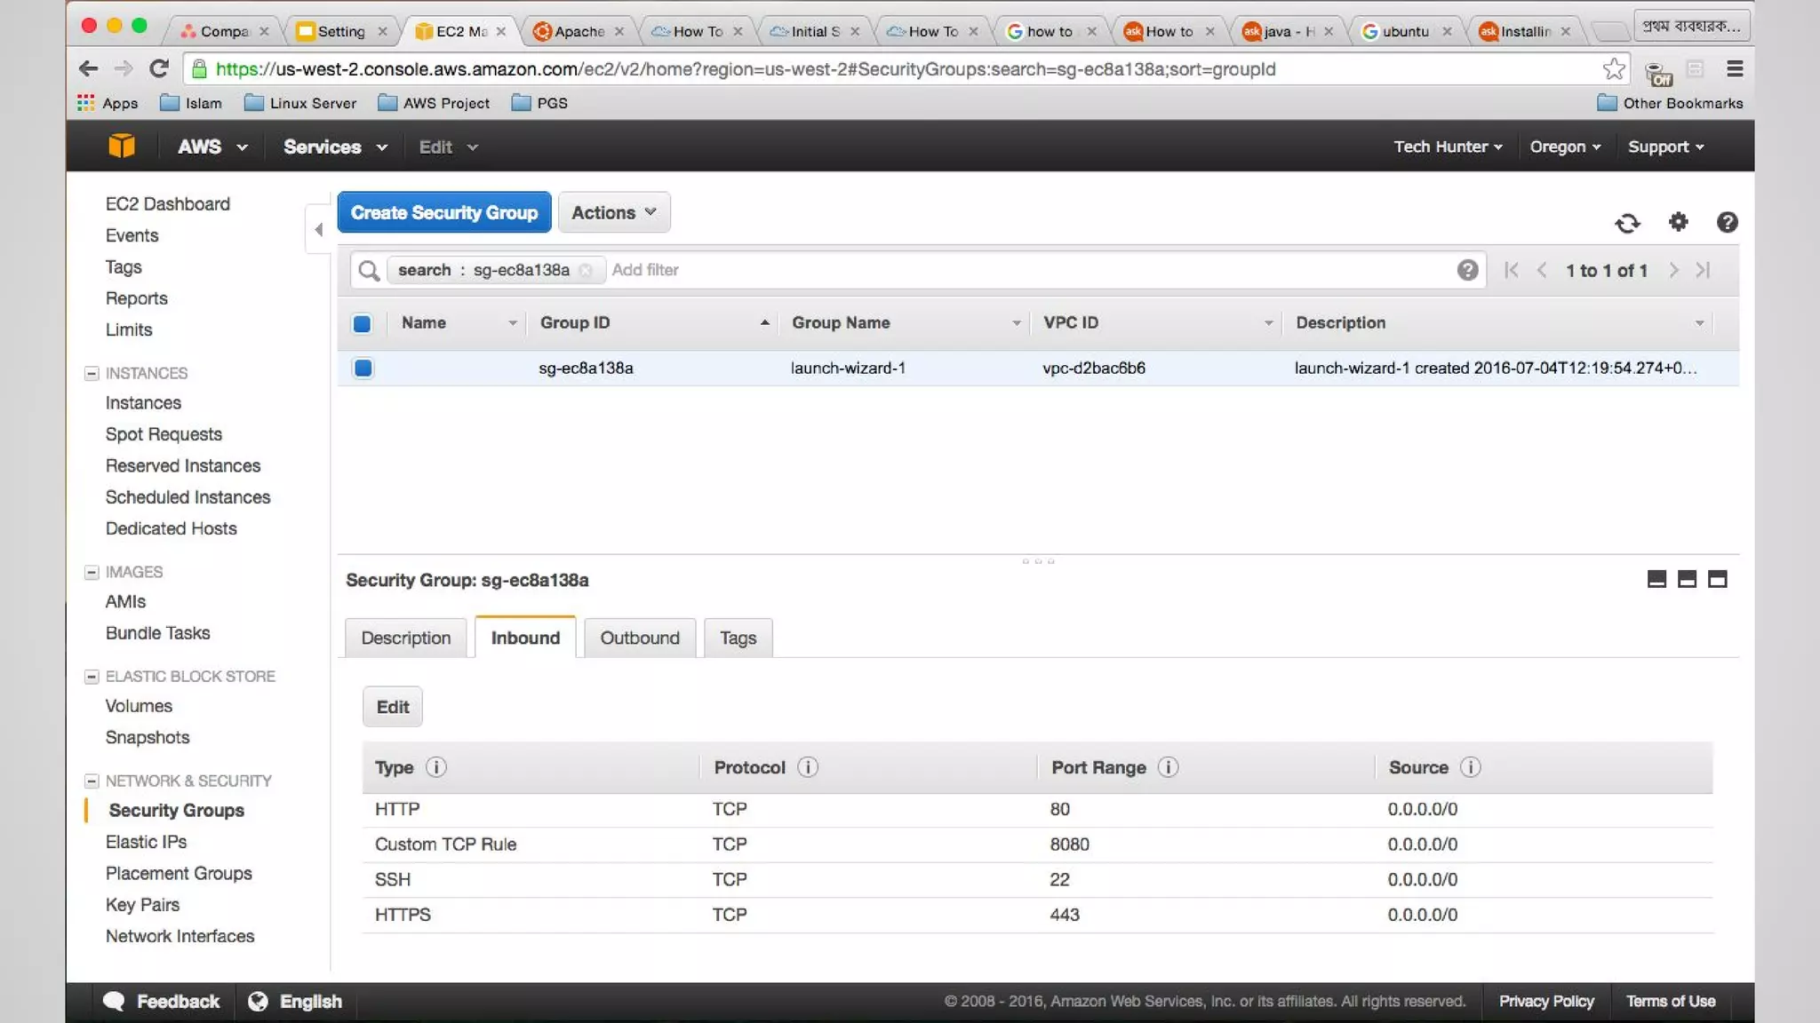
Task: Open the Actions dropdown
Action: tap(613, 213)
